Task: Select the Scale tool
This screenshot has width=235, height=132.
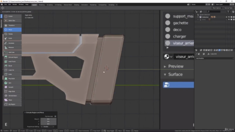Action: (x=12, y=38)
